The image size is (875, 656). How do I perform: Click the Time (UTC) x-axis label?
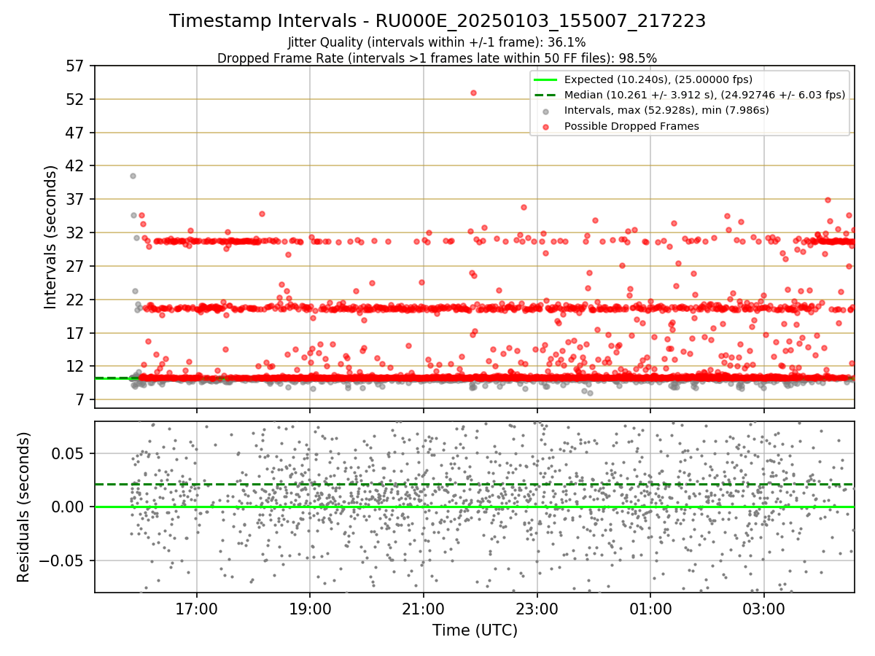(x=475, y=630)
